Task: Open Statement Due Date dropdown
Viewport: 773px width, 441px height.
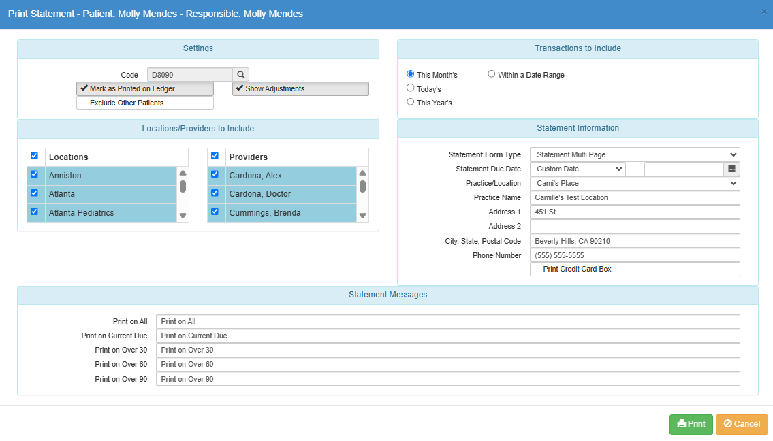Action: coord(578,169)
